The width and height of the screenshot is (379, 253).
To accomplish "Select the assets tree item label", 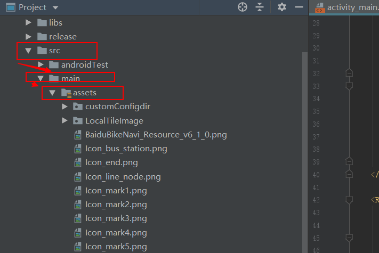I will [85, 93].
